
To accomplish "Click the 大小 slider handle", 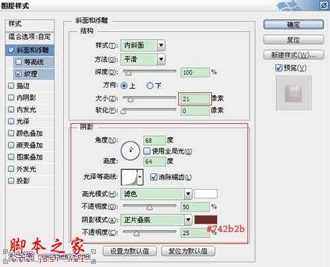I will click(131, 100).
